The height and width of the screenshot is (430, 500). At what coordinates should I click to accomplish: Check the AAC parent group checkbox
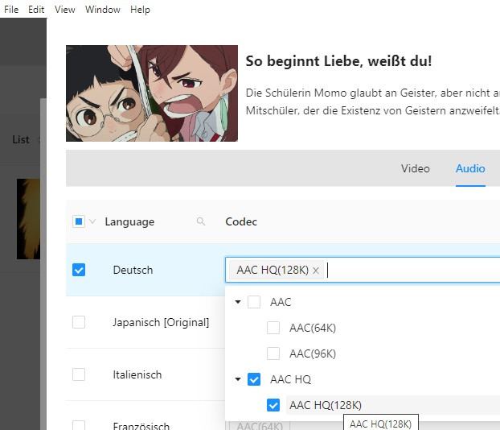(x=254, y=302)
